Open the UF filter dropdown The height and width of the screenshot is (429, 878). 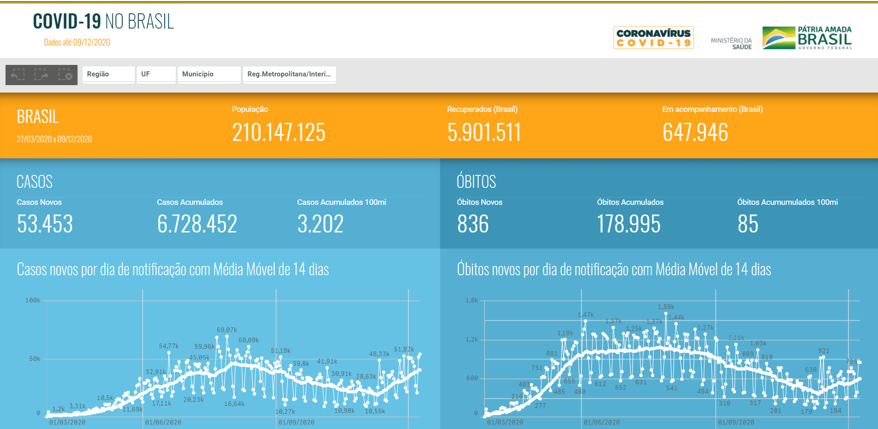[156, 74]
